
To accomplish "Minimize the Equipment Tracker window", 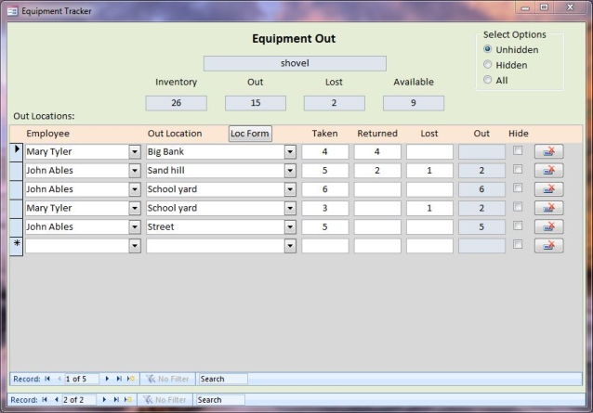I will 525,7.
